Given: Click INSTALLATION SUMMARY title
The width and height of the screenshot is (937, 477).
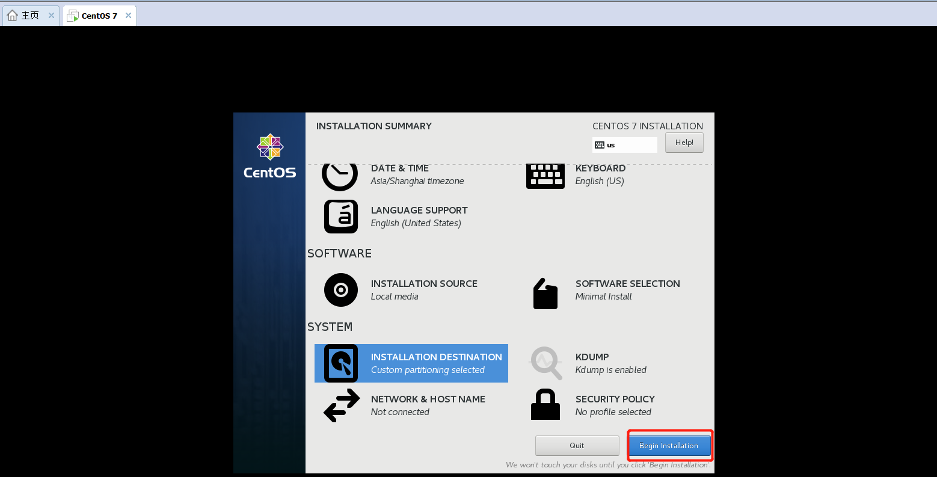Looking at the screenshot, I should [374, 126].
